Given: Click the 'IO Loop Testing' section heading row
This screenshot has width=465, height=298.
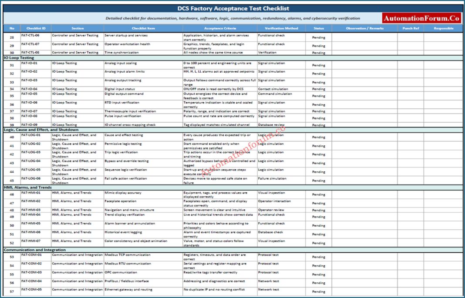Looking at the screenshot, I should (233, 58).
